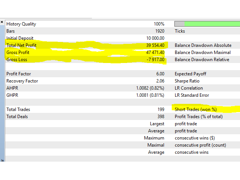Click the Sharpe Ratio label
Screen dimensions: 240x180
click(x=187, y=81)
